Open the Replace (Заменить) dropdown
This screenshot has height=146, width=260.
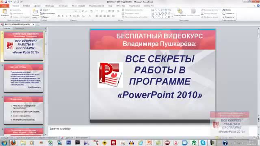tap(229, 13)
